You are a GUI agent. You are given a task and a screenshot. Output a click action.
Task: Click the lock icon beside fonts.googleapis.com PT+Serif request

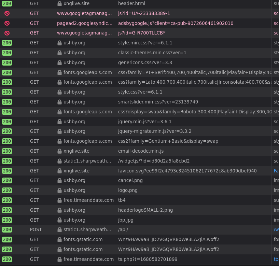[59, 72]
